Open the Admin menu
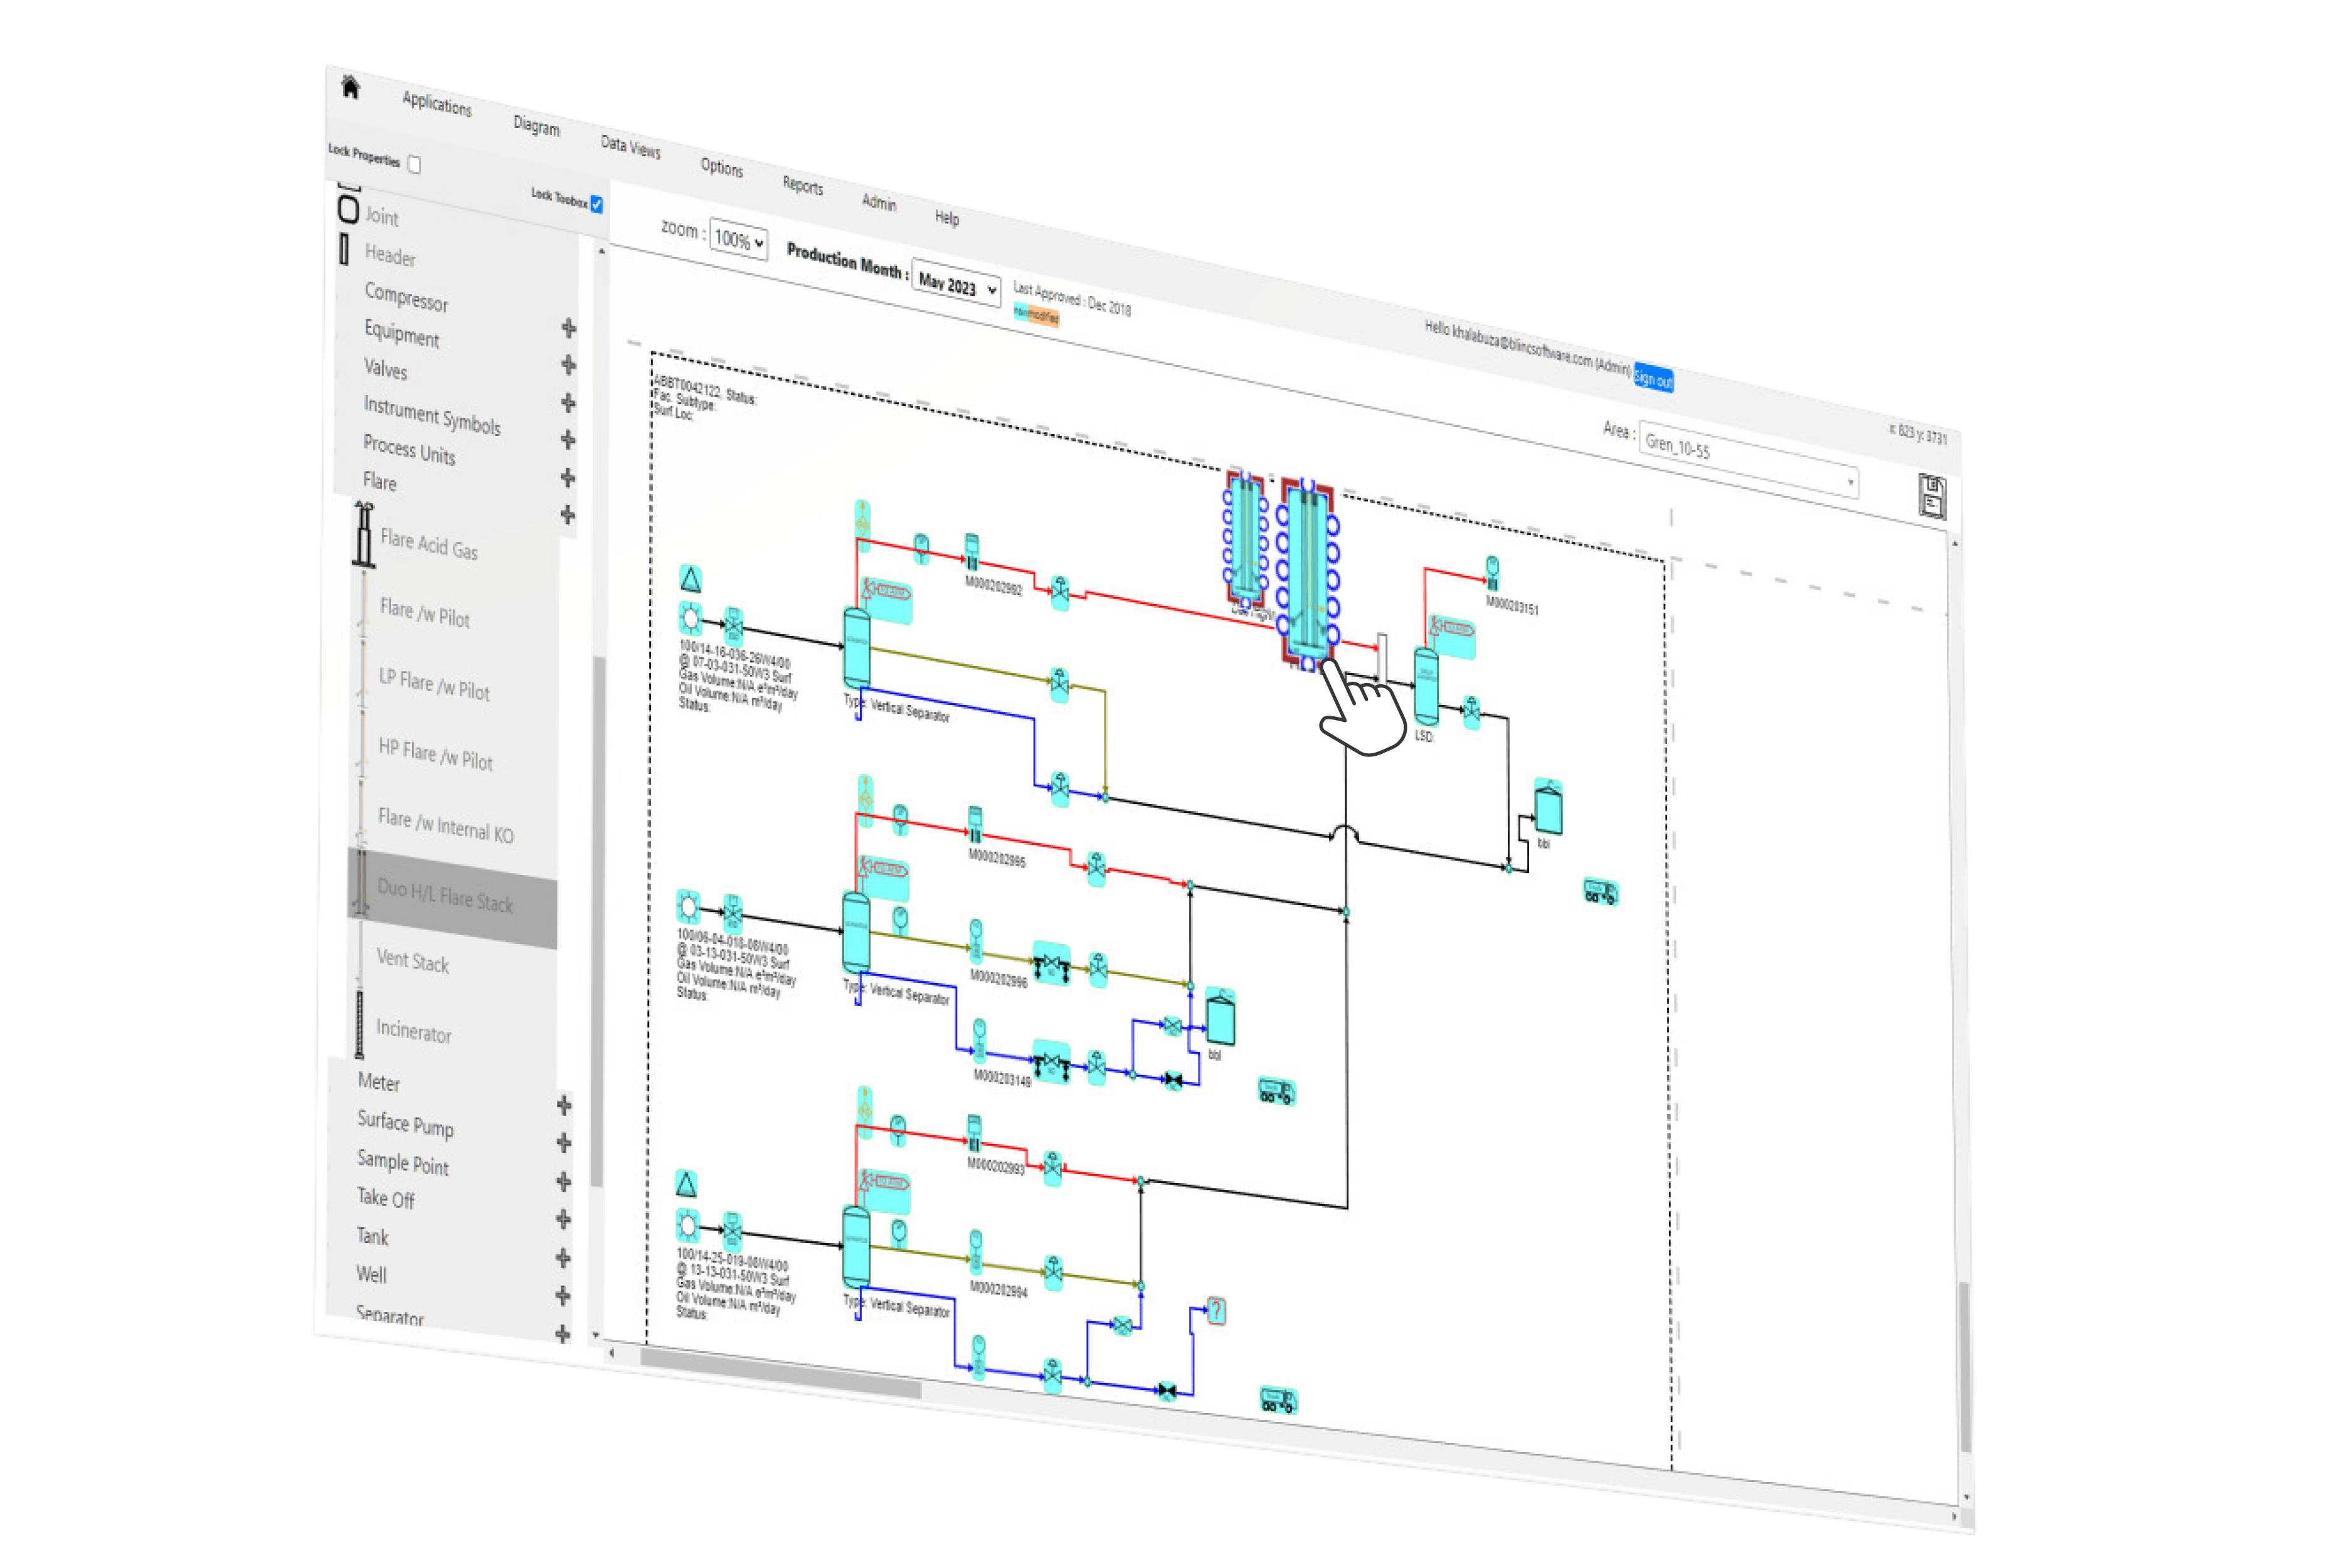Viewport: 2352px width, 1568px height. click(x=878, y=204)
